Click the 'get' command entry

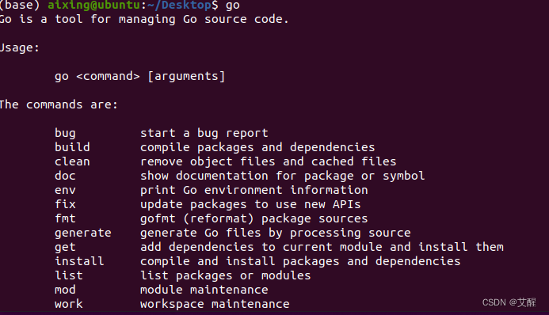coord(65,247)
